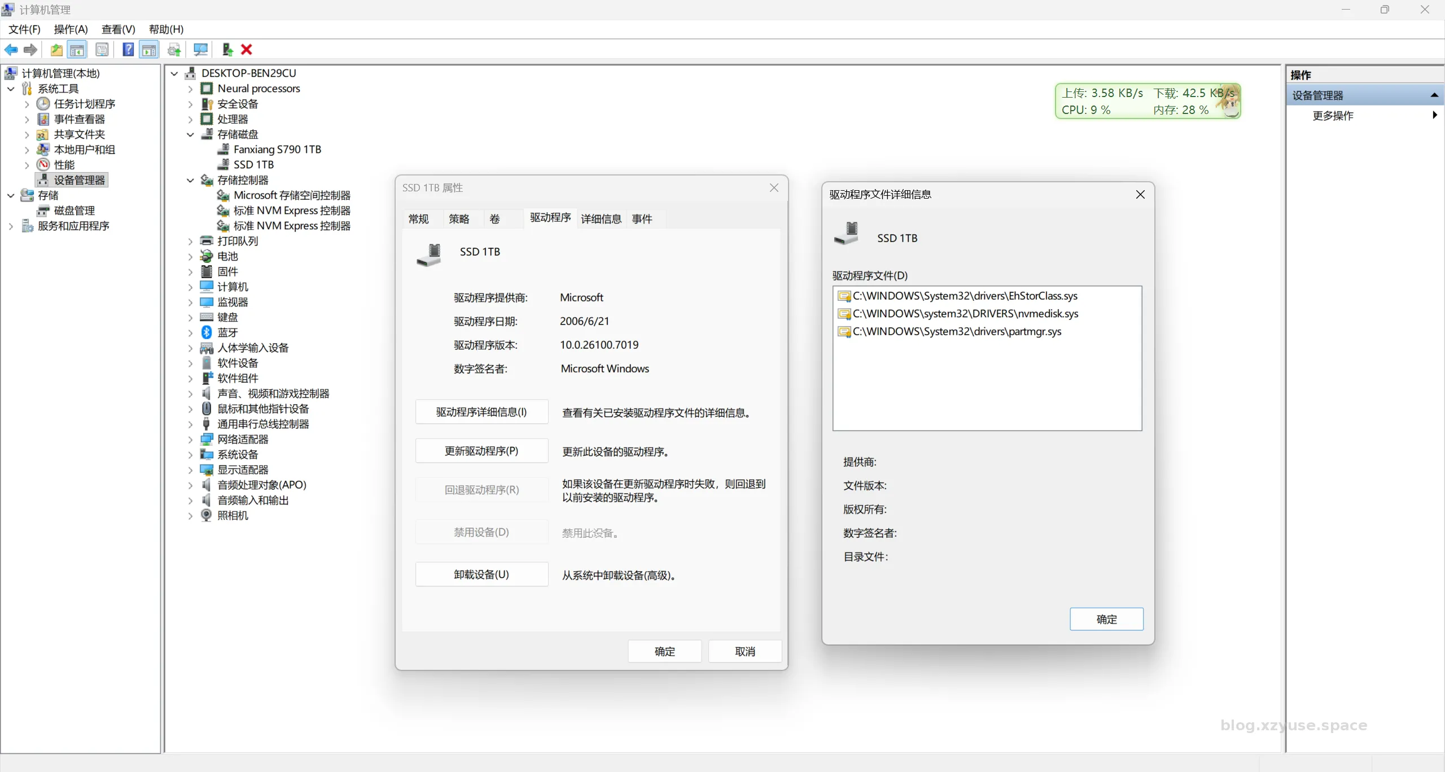Click the Properties sheet toolbar icon

102,50
